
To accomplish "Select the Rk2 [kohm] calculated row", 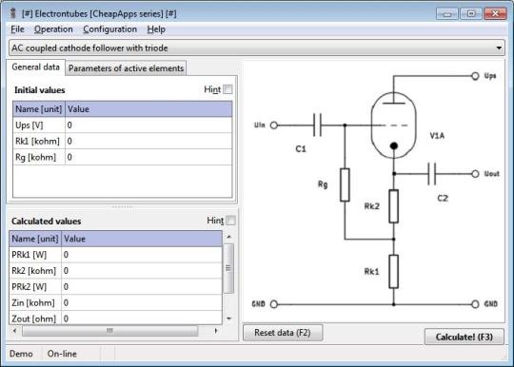I will coord(115,271).
